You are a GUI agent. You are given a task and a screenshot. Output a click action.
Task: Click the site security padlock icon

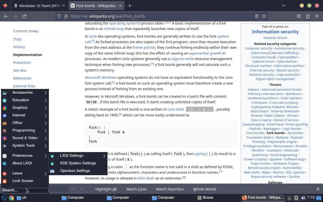[66, 16]
